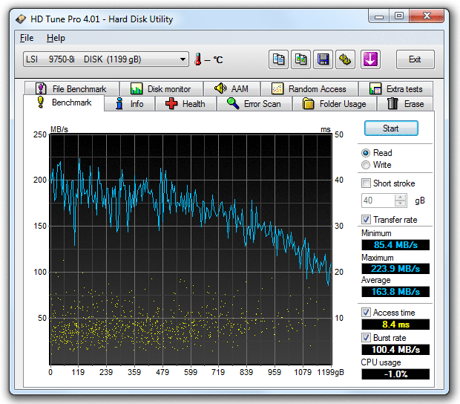Click the Erase trash can icon

(392, 104)
